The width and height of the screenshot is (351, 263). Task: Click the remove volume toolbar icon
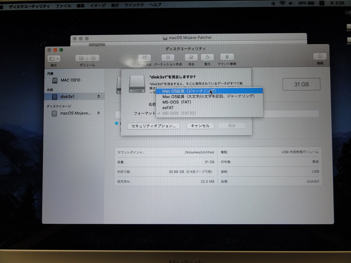click(93, 58)
